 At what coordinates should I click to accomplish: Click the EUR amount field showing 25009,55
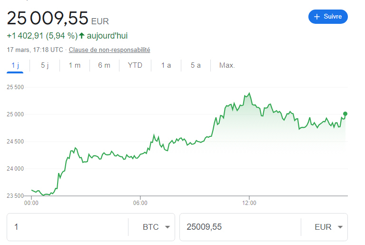coord(238,227)
